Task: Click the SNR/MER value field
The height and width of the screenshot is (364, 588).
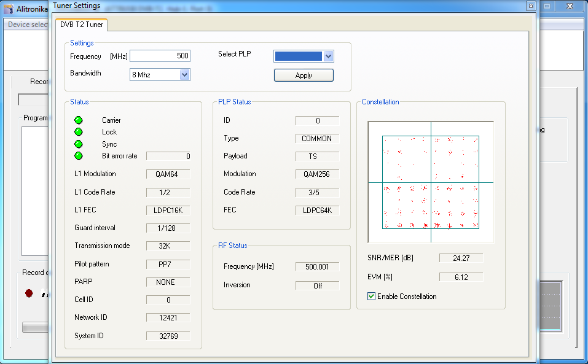Action: point(461,258)
